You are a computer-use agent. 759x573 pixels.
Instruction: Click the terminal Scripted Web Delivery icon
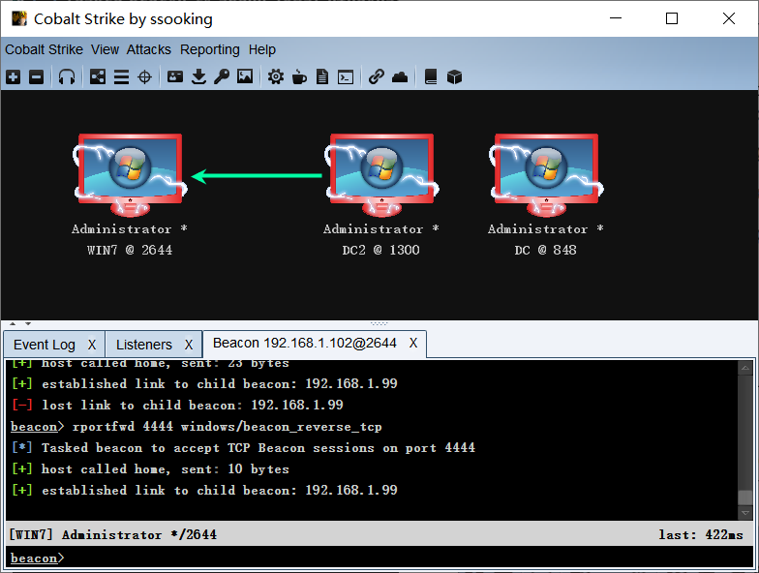(x=346, y=77)
